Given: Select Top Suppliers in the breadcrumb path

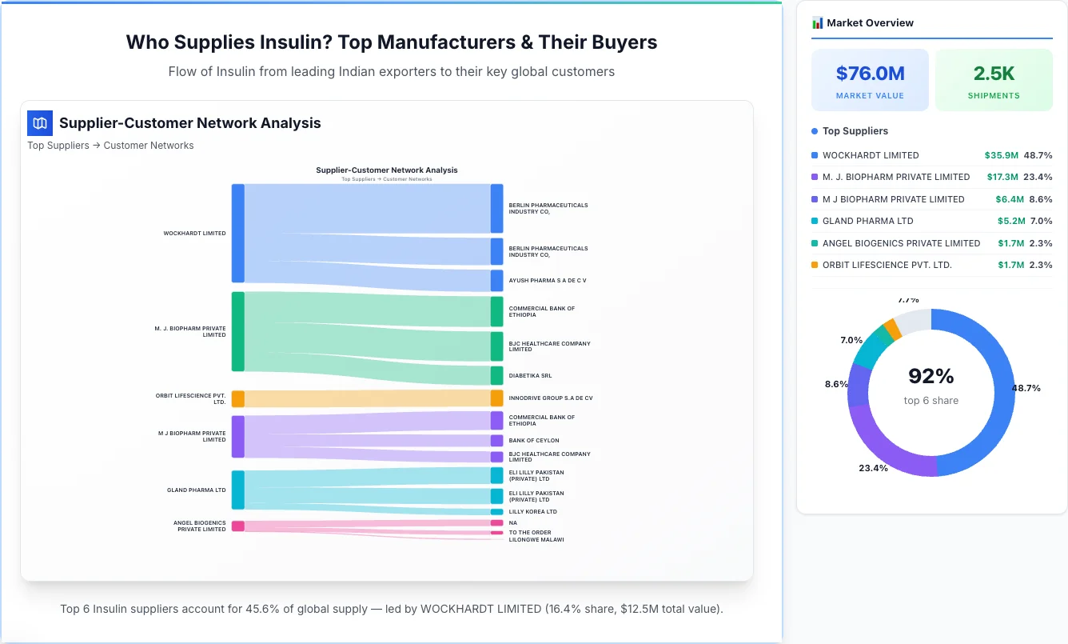Looking at the screenshot, I should tap(58, 145).
